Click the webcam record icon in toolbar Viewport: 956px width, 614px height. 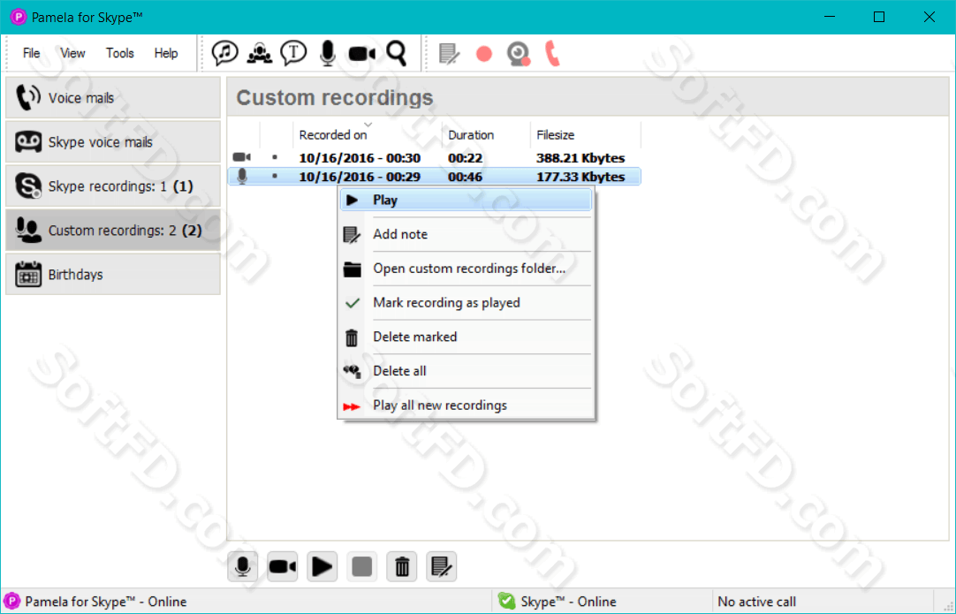pyautogui.click(x=519, y=54)
